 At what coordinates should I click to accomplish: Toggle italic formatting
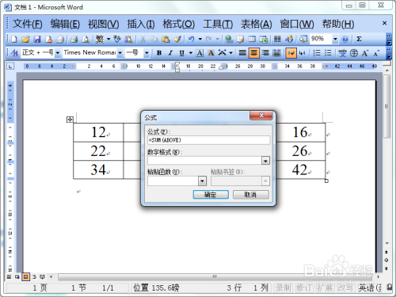click(170, 53)
